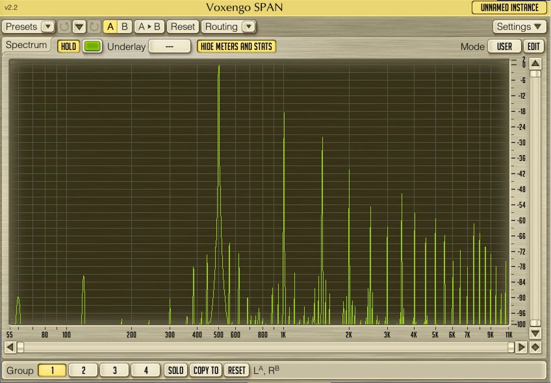Click the right horizontal scroll arrow
Screen dimensions: 551x383
pos(521,347)
